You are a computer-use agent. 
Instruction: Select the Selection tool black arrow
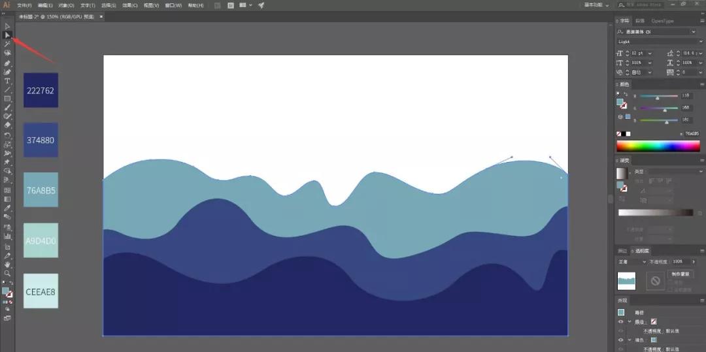click(x=7, y=26)
